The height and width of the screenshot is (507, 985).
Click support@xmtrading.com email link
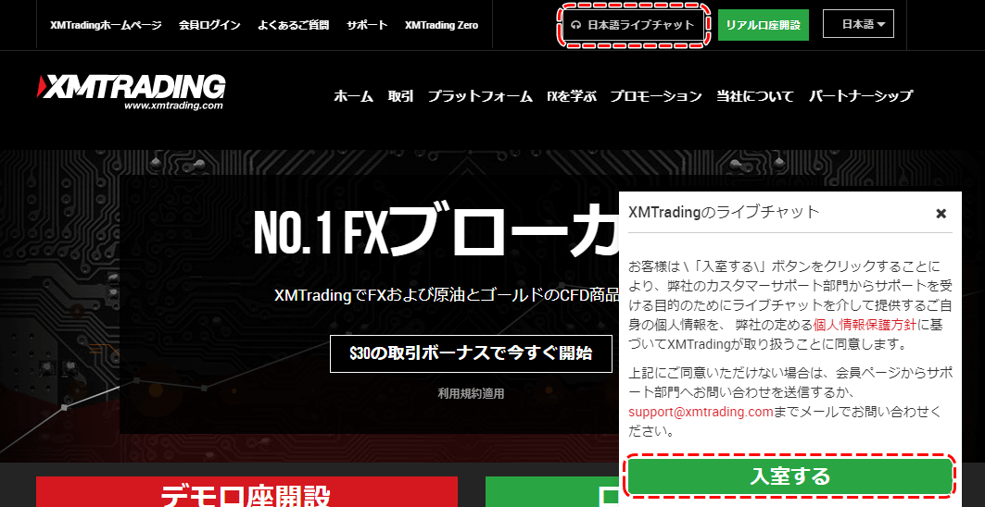701,413
